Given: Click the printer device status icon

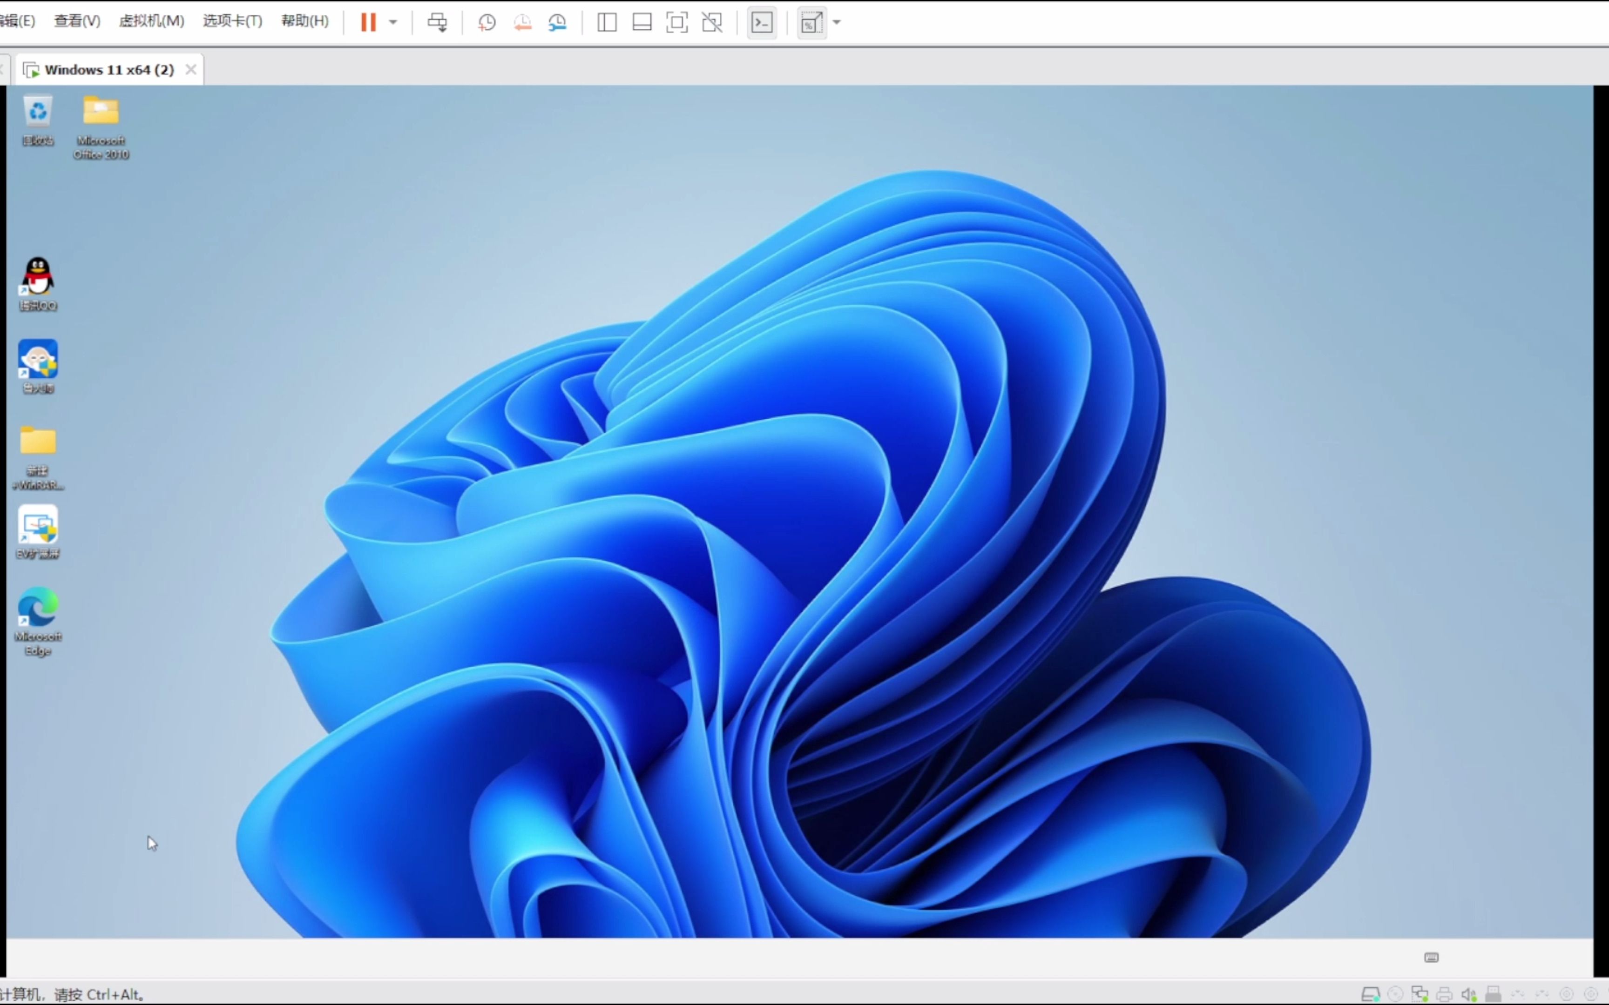Looking at the screenshot, I should 1444,994.
